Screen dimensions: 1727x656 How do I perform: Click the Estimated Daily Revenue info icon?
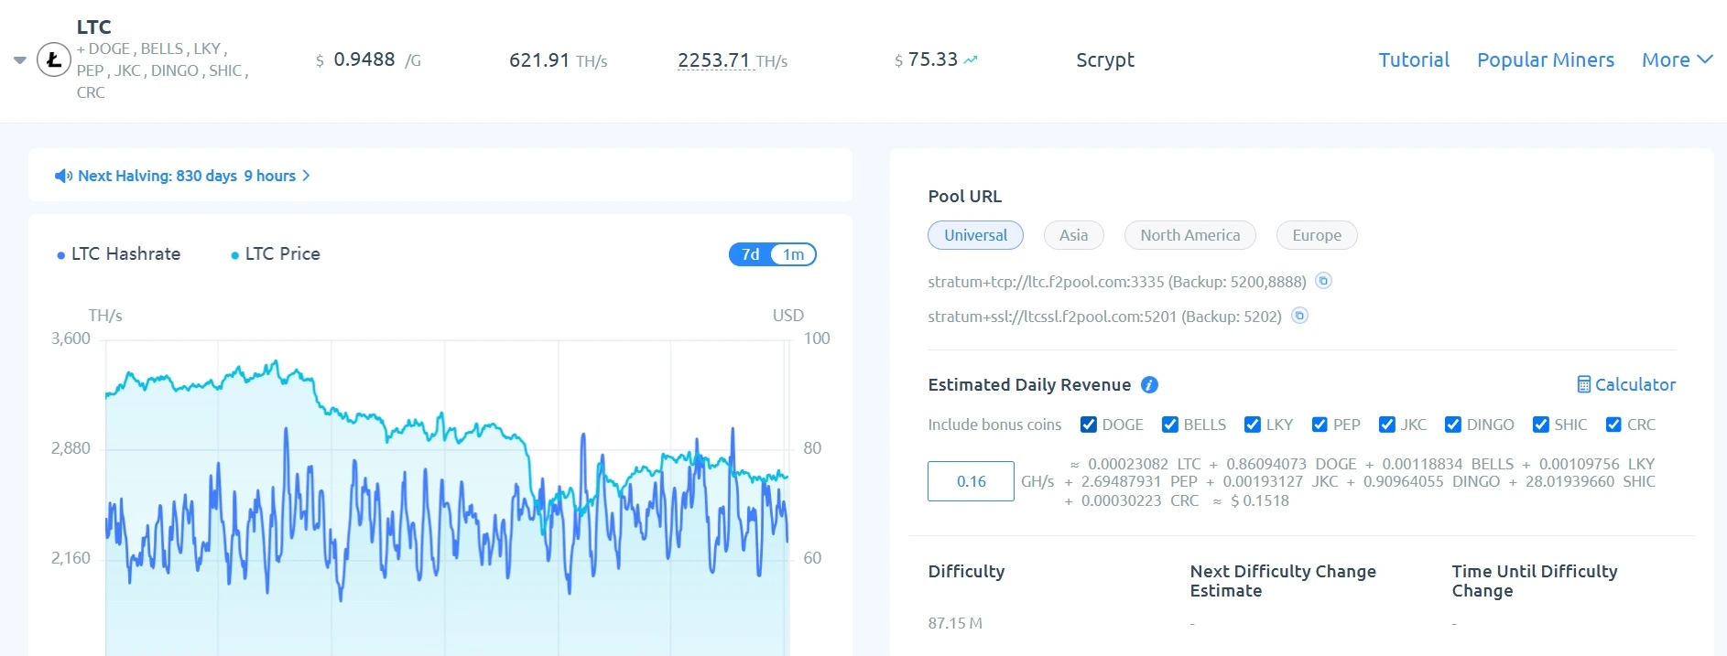[x=1149, y=385]
